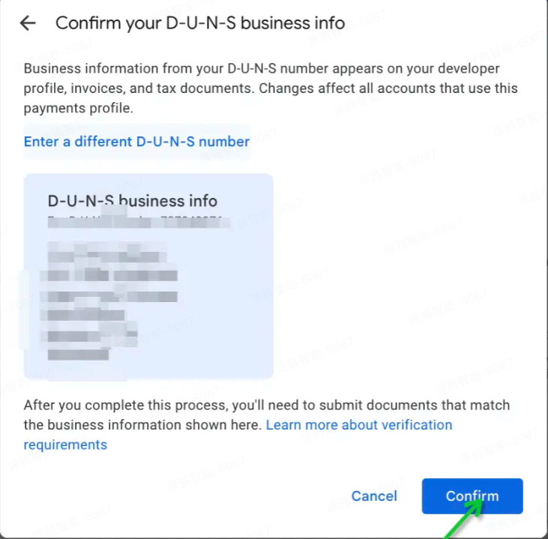Click the green arrow annotation near Confirm
Screen dimensions: 548x539
click(464, 519)
